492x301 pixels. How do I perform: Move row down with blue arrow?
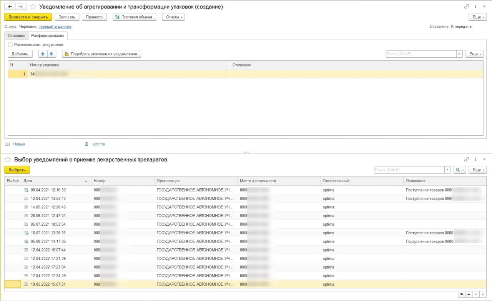52,54
